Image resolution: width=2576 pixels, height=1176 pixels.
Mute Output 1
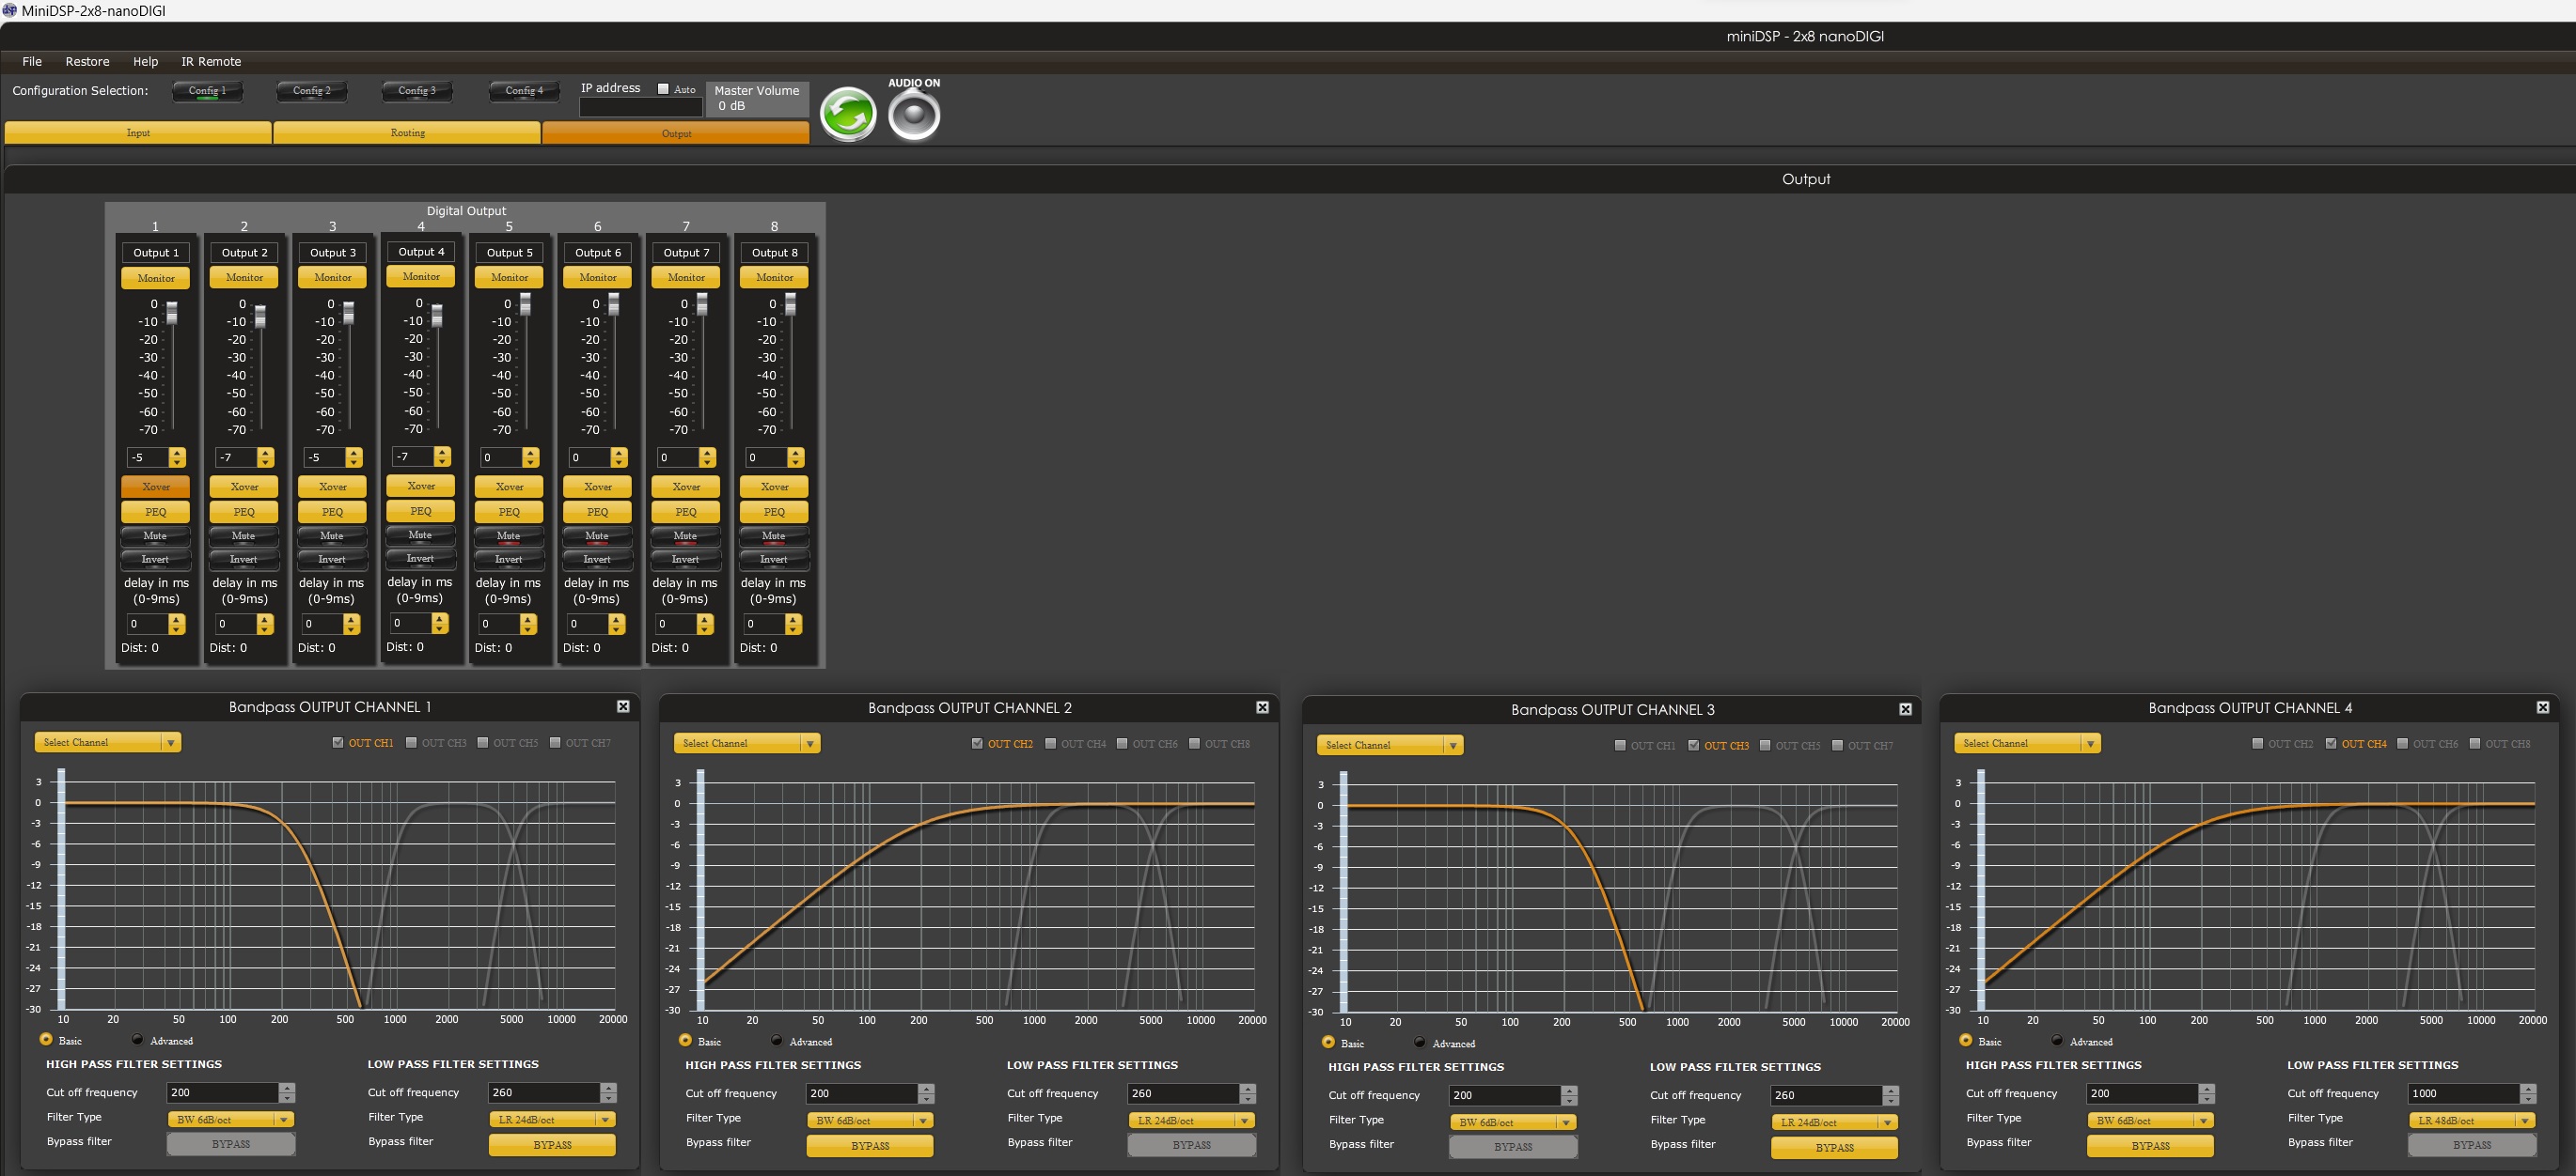coord(155,536)
